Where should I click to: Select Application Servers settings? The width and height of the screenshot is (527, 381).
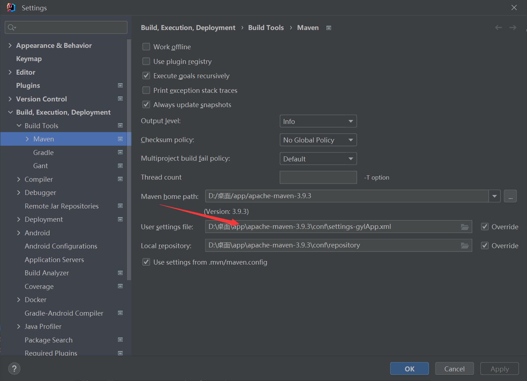(54, 260)
